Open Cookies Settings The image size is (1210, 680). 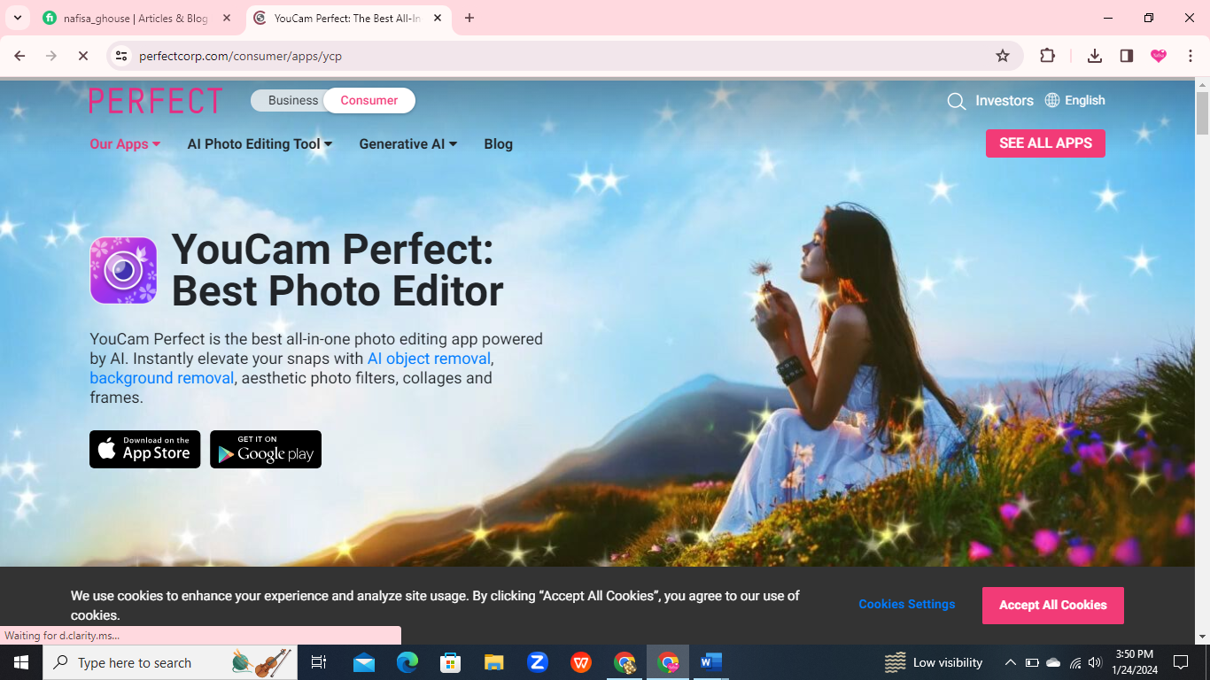pos(906,605)
